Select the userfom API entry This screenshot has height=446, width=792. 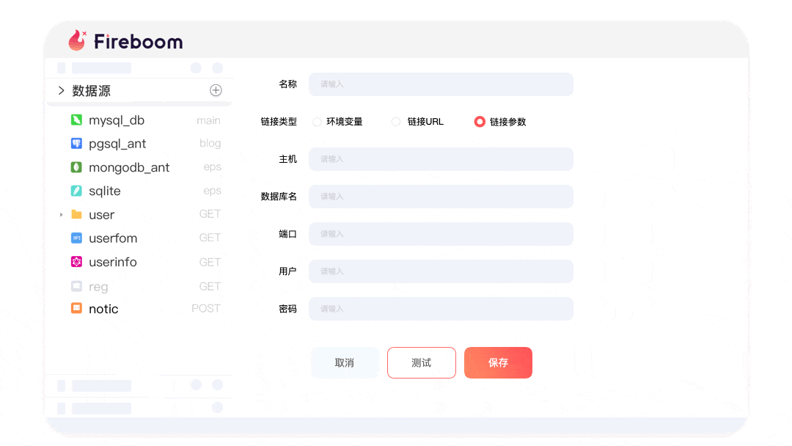tap(113, 238)
